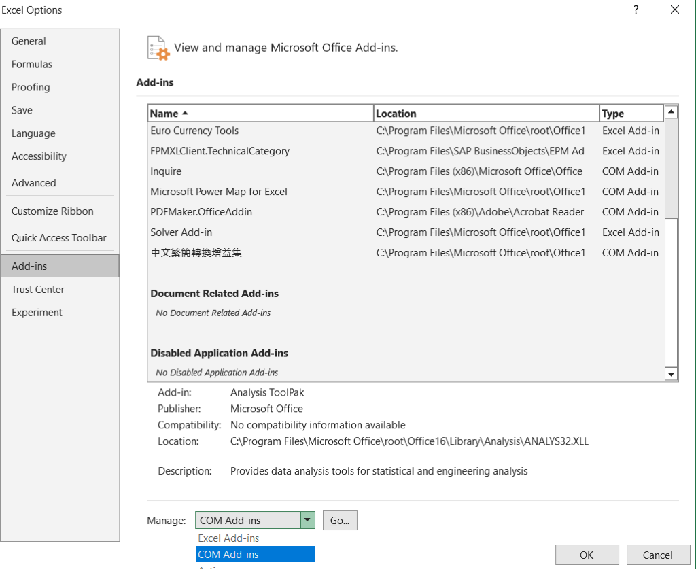Close the Excel Options dialog

point(675,10)
